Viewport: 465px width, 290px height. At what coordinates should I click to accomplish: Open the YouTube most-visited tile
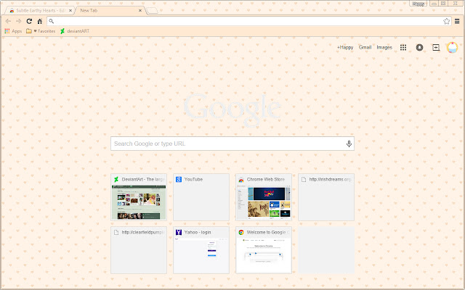coord(201,197)
